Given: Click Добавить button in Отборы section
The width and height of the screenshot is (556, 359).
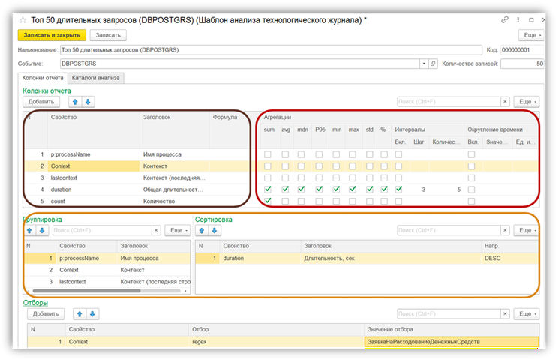Looking at the screenshot, I should pyautogui.click(x=45, y=313).
